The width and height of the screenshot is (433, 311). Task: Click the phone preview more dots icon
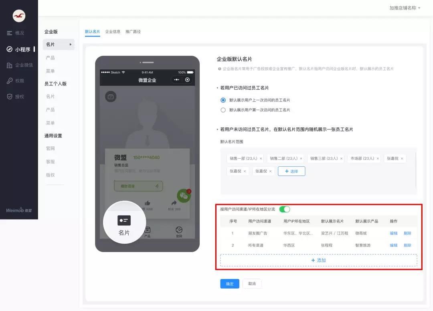click(x=176, y=80)
